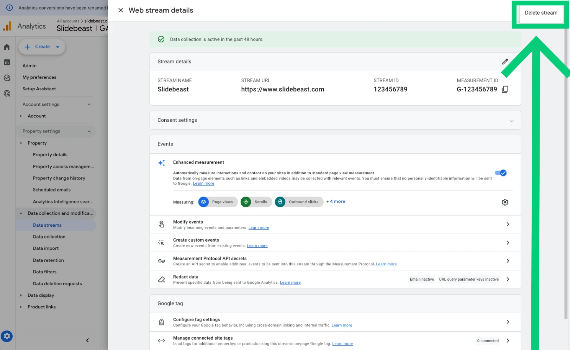Click the Analytics logo

(x=7, y=26)
